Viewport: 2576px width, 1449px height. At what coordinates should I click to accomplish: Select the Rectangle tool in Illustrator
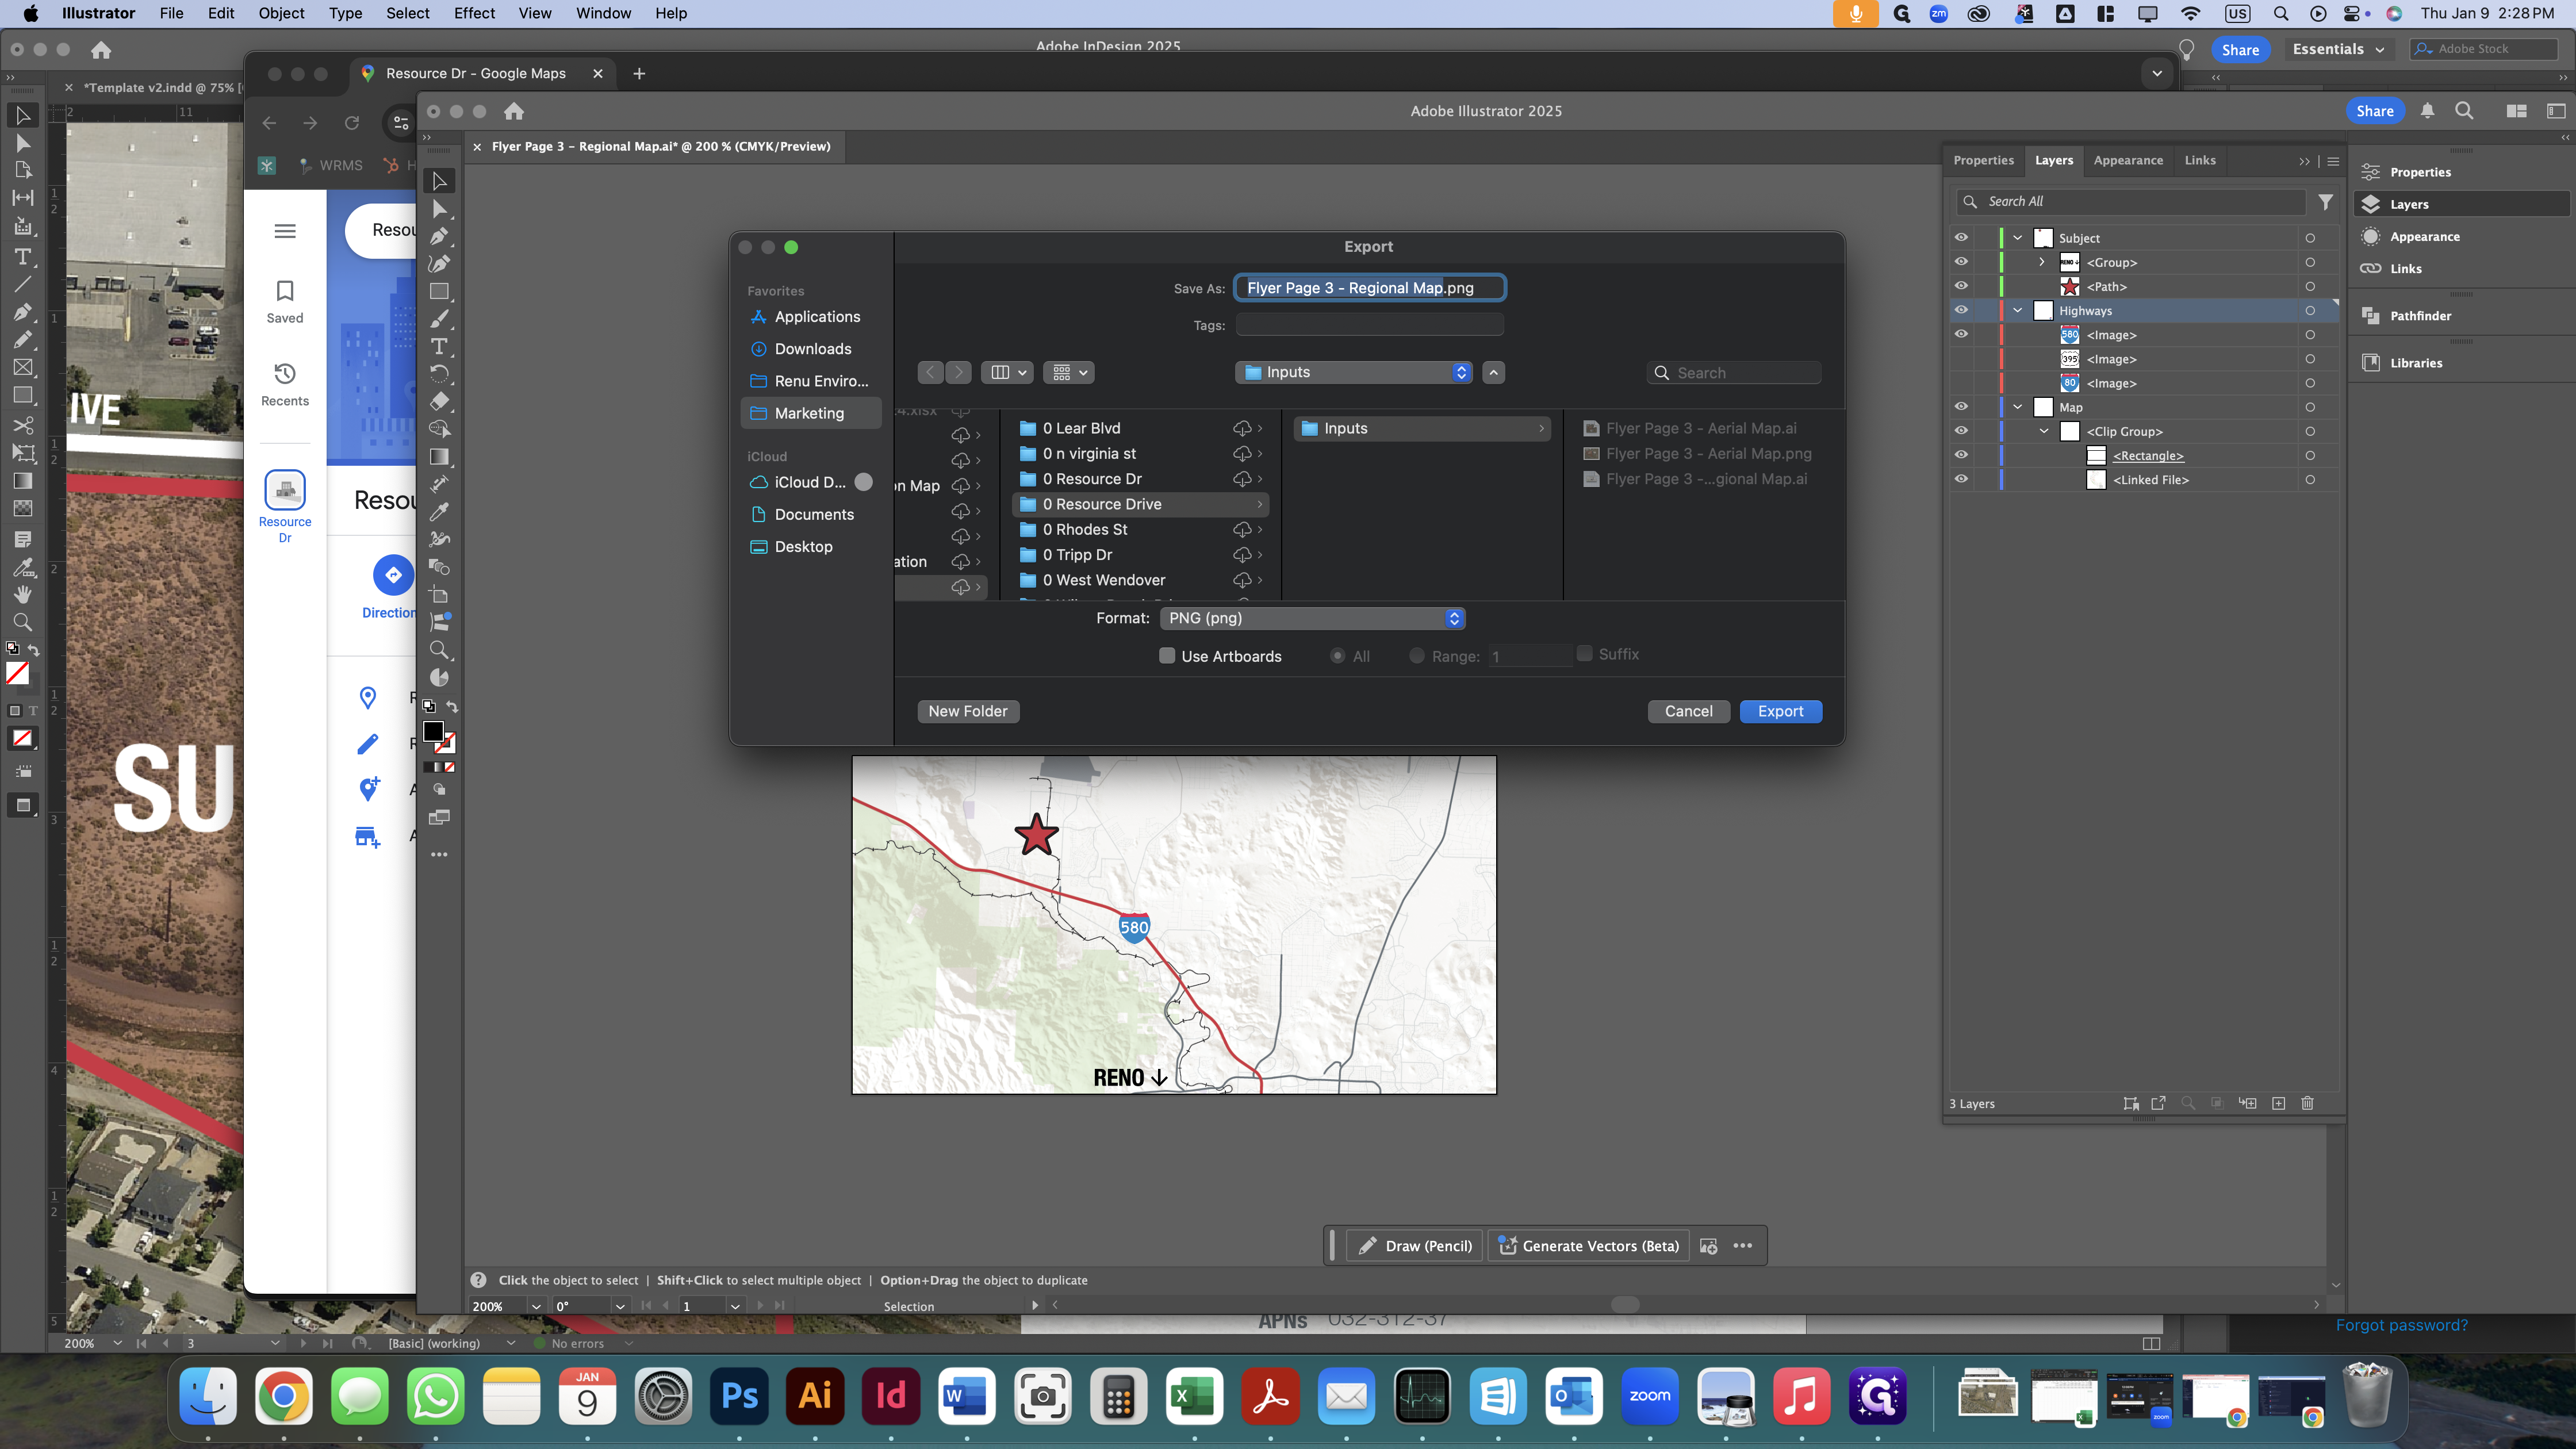[x=439, y=292]
